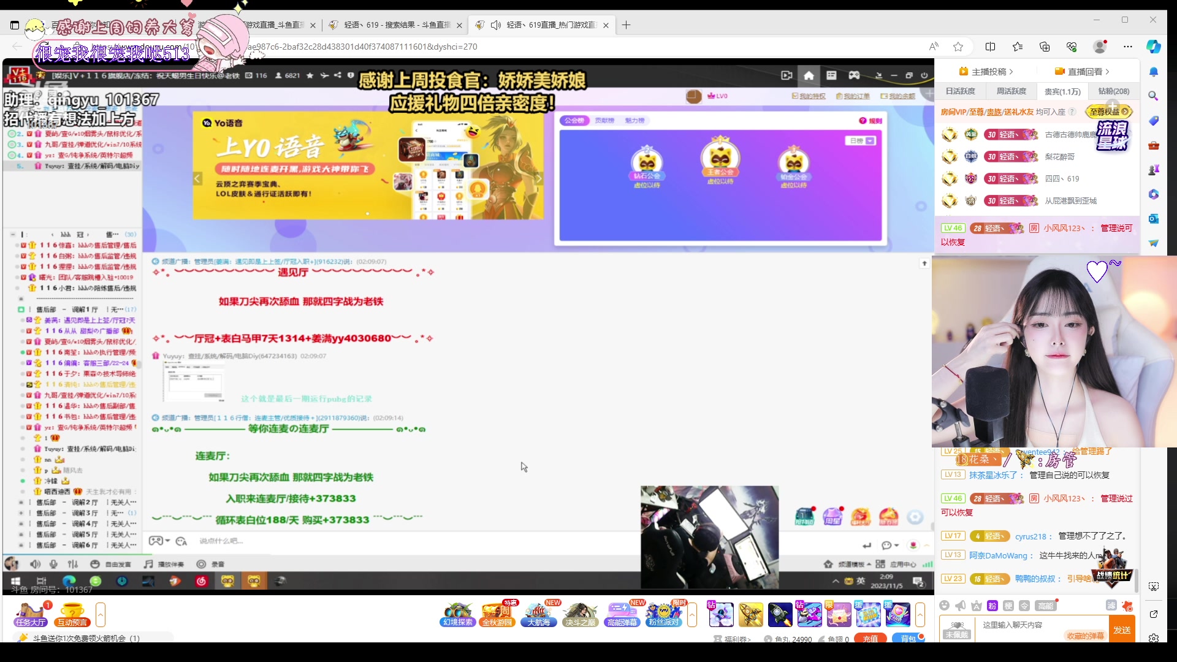Select the 幻境探索 activity icon
This screenshot has width=1177, height=662.
tap(459, 614)
